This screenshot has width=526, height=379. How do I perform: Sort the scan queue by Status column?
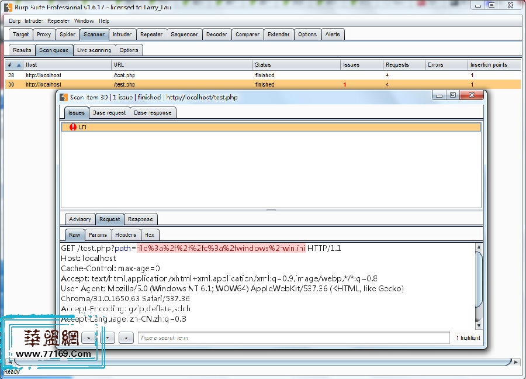263,65
